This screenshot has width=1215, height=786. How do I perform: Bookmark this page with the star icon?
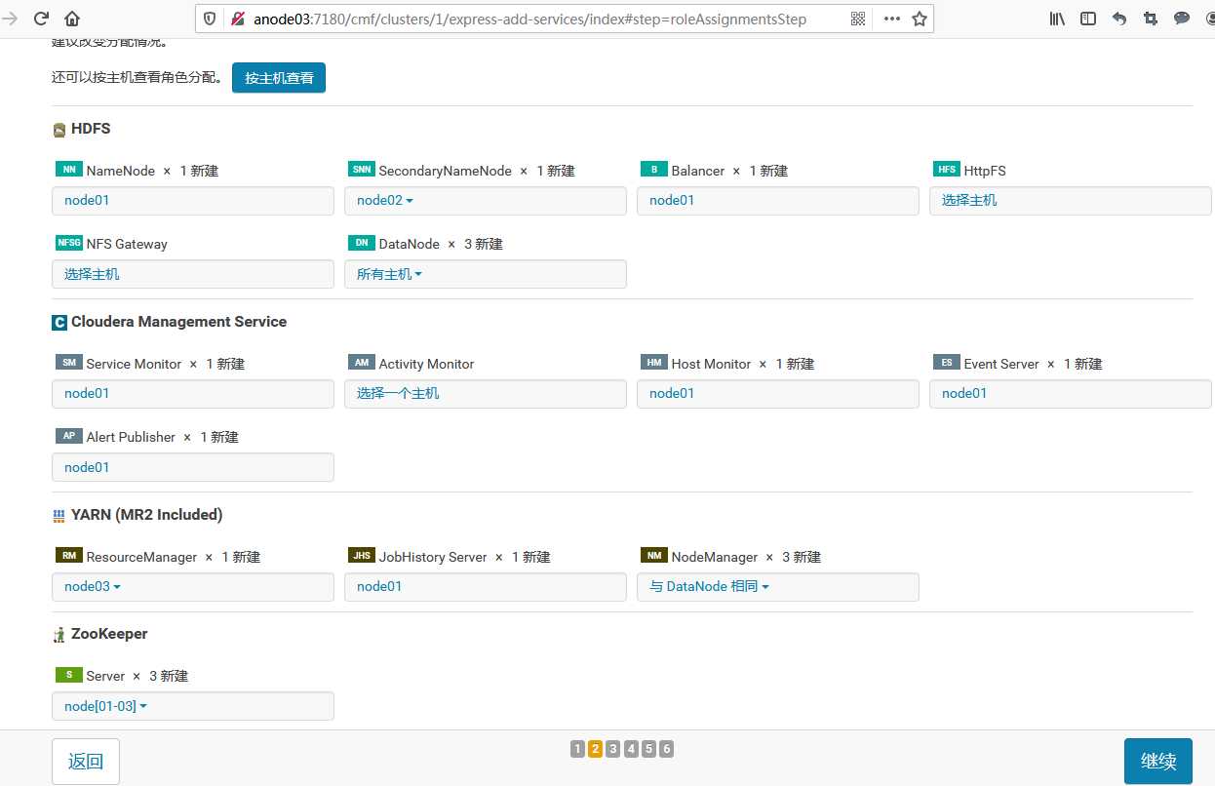(919, 19)
